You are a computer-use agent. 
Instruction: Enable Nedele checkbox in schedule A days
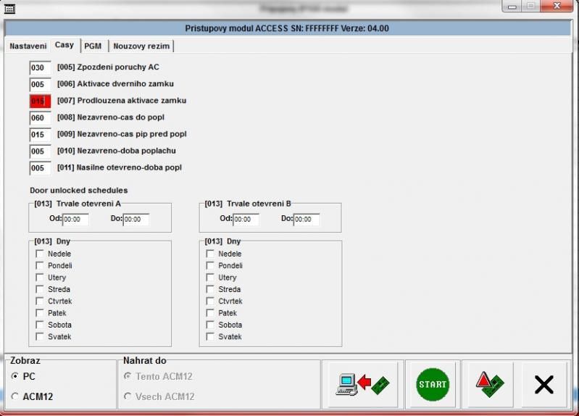click(x=40, y=254)
